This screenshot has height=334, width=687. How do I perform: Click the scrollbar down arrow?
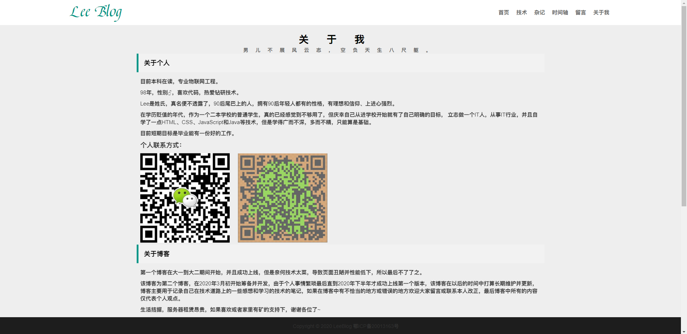684,331
